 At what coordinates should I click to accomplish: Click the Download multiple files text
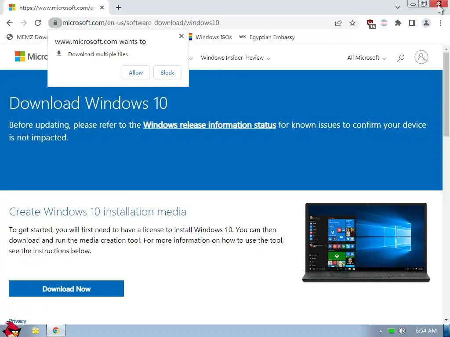coord(98,54)
